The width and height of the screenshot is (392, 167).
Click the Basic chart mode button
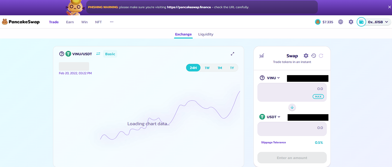[110, 54]
